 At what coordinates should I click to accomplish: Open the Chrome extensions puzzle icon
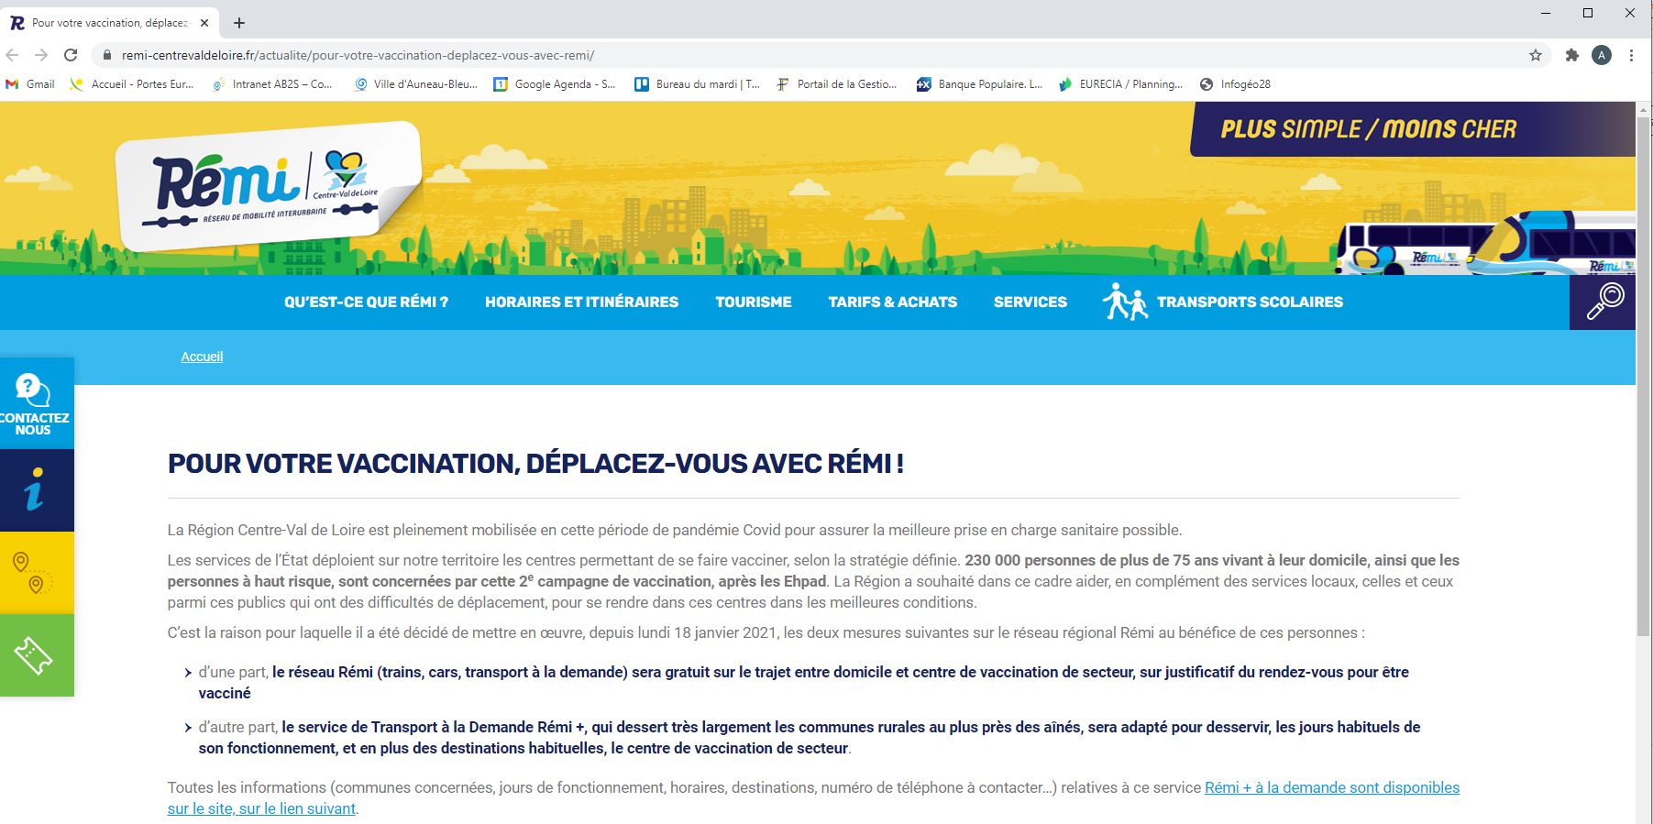pyautogui.click(x=1572, y=55)
